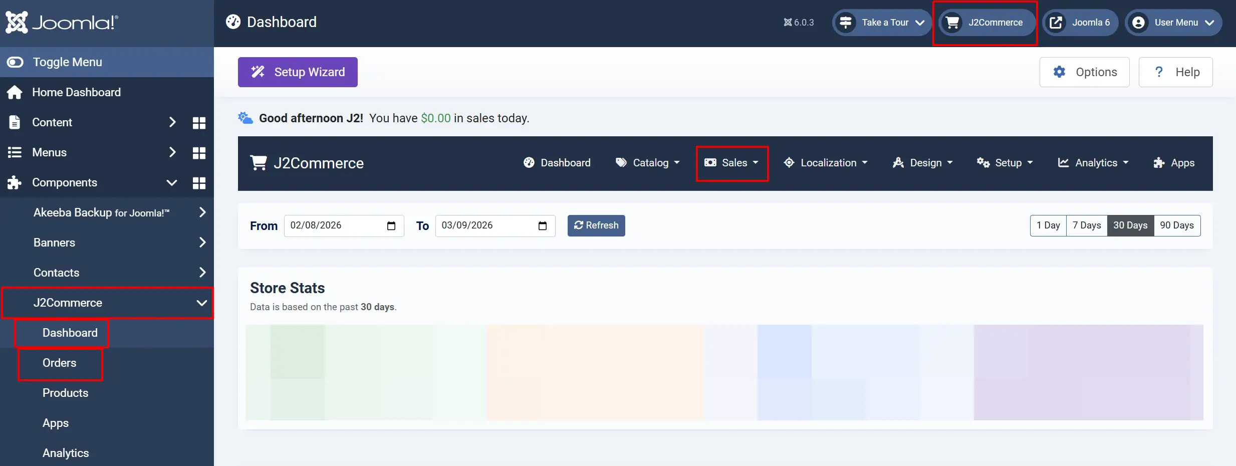1236x466 pixels.
Task: Click the $0.00 sales amount text
Action: [436, 118]
